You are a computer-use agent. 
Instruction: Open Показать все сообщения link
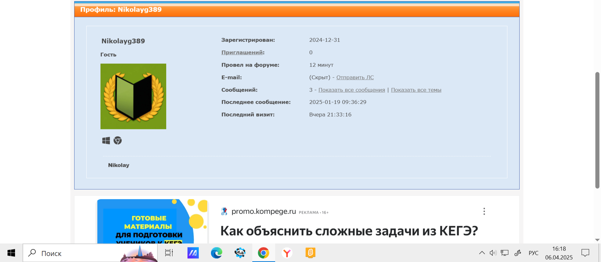pyautogui.click(x=352, y=90)
